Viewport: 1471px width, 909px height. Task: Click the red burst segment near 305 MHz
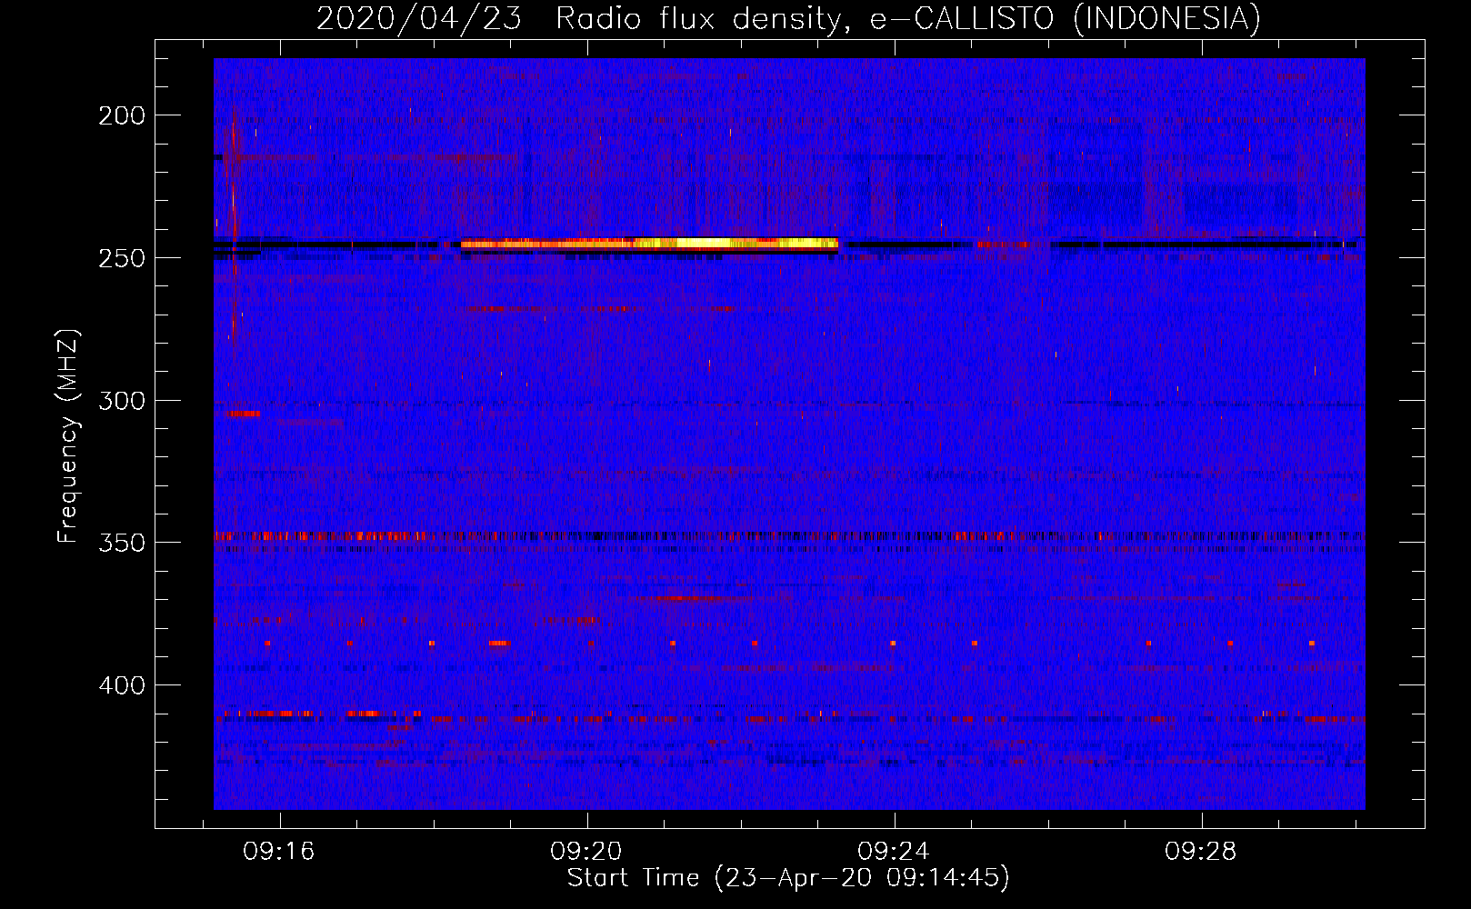click(x=243, y=414)
